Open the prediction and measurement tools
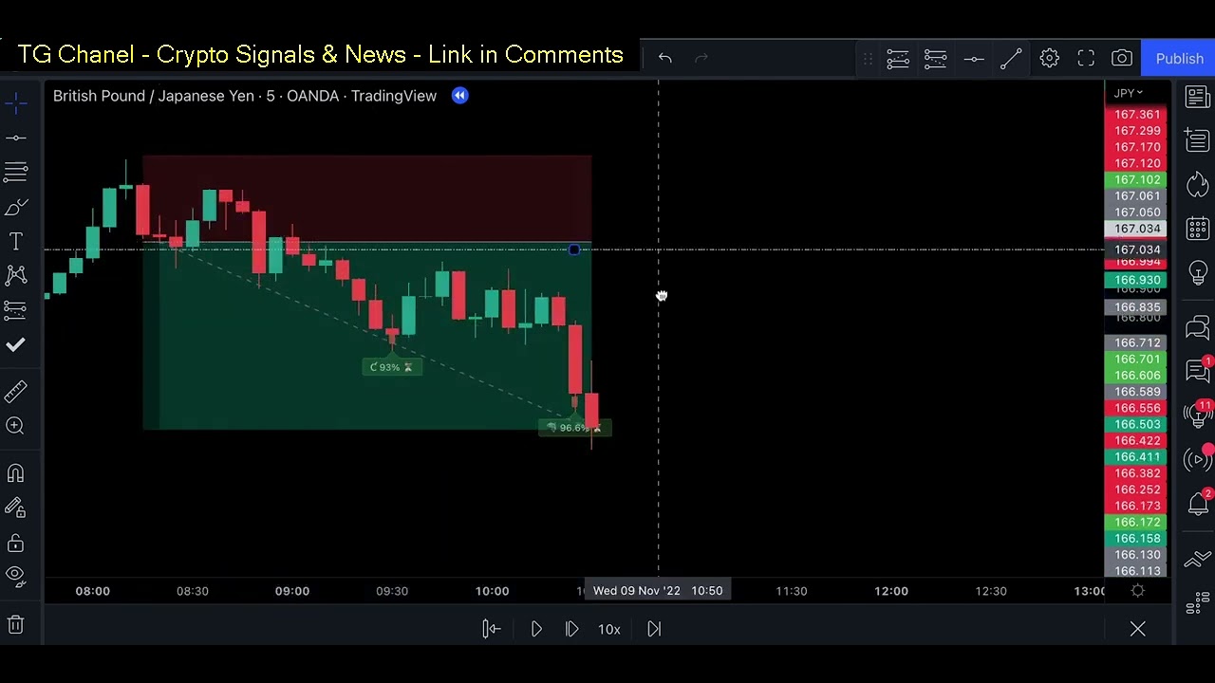Screen dimensions: 1215x683 tap(15, 309)
